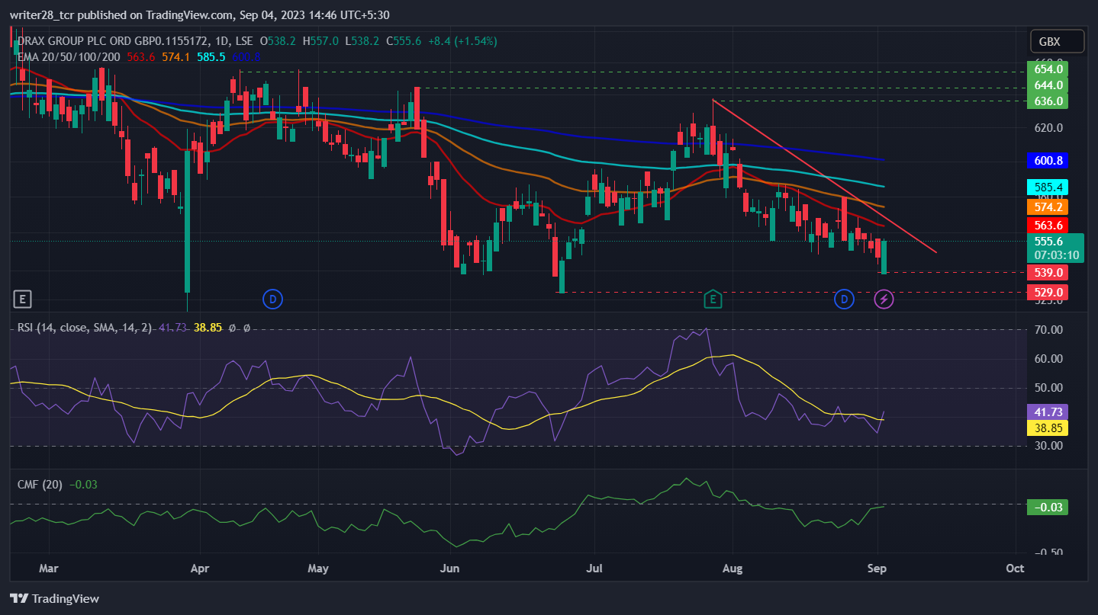
Task: Click the 555.6 current price label
Action: [x=1056, y=248]
